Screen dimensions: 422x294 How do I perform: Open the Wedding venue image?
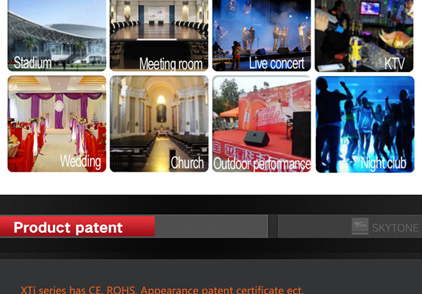tap(57, 124)
